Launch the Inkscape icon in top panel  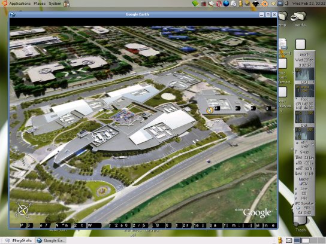(256, 4)
